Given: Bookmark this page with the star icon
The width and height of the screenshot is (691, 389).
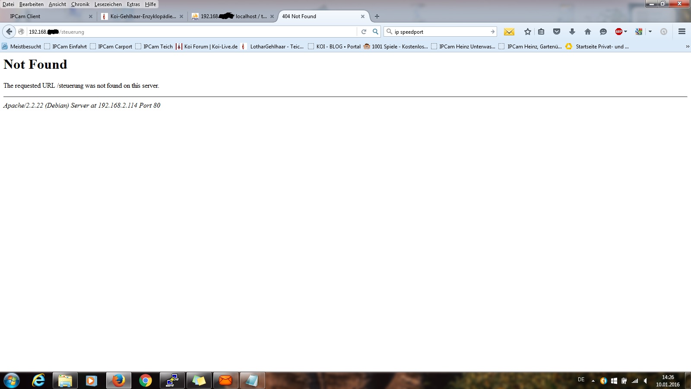Looking at the screenshot, I should (527, 32).
